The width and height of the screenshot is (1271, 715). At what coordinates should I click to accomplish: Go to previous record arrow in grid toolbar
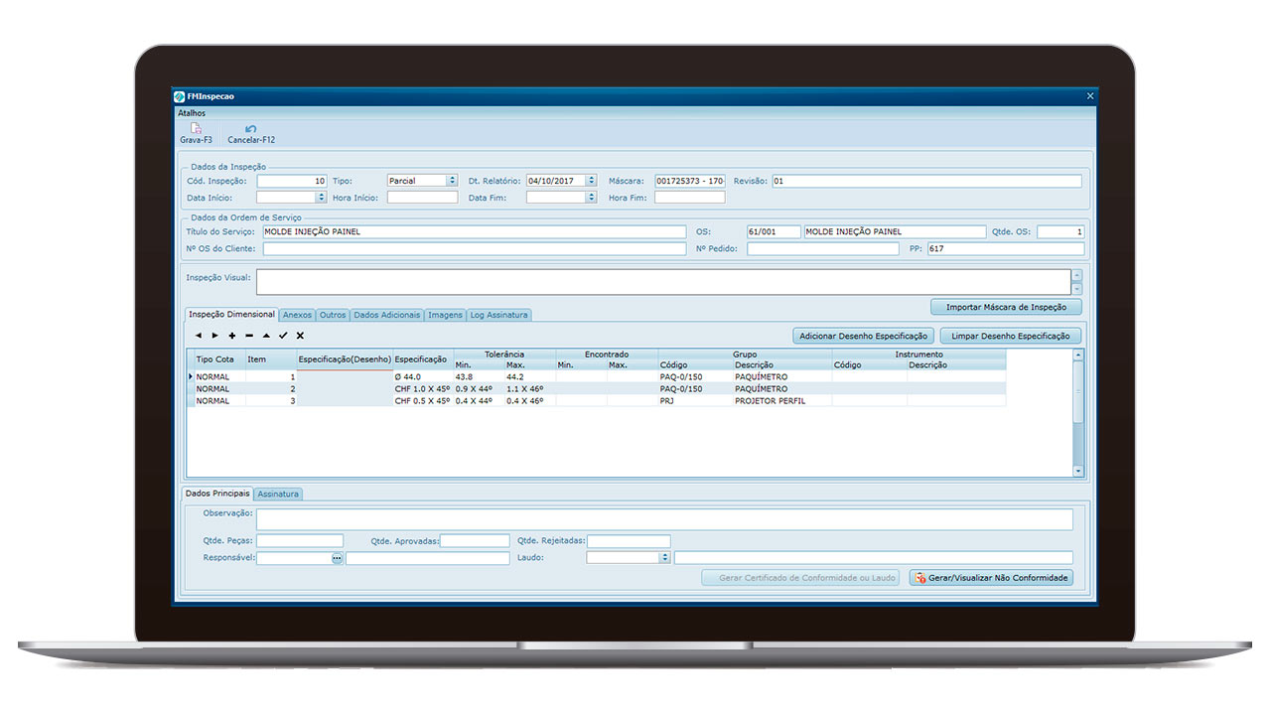point(198,336)
